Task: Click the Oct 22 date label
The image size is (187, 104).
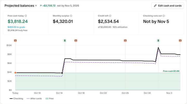Action: (x=103, y=93)
